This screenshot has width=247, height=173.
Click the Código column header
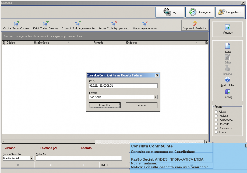pos(11,43)
